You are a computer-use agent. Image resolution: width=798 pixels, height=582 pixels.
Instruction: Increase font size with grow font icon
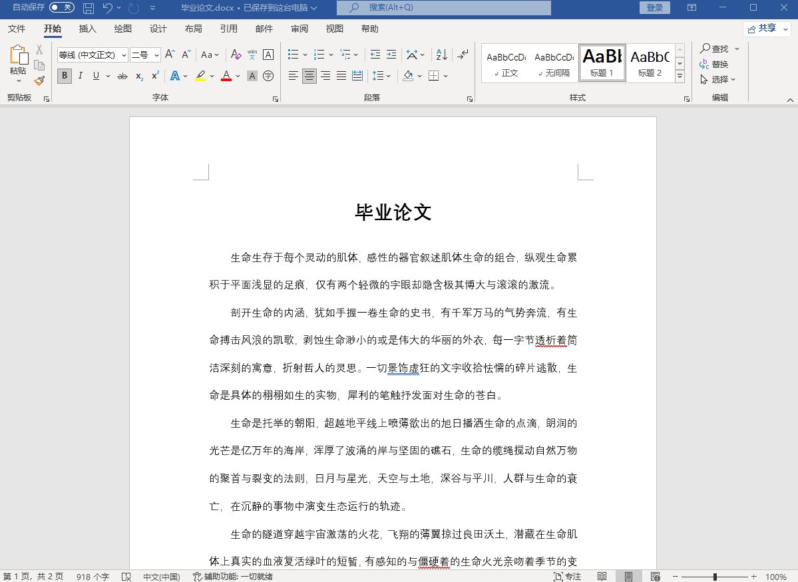[x=170, y=55]
